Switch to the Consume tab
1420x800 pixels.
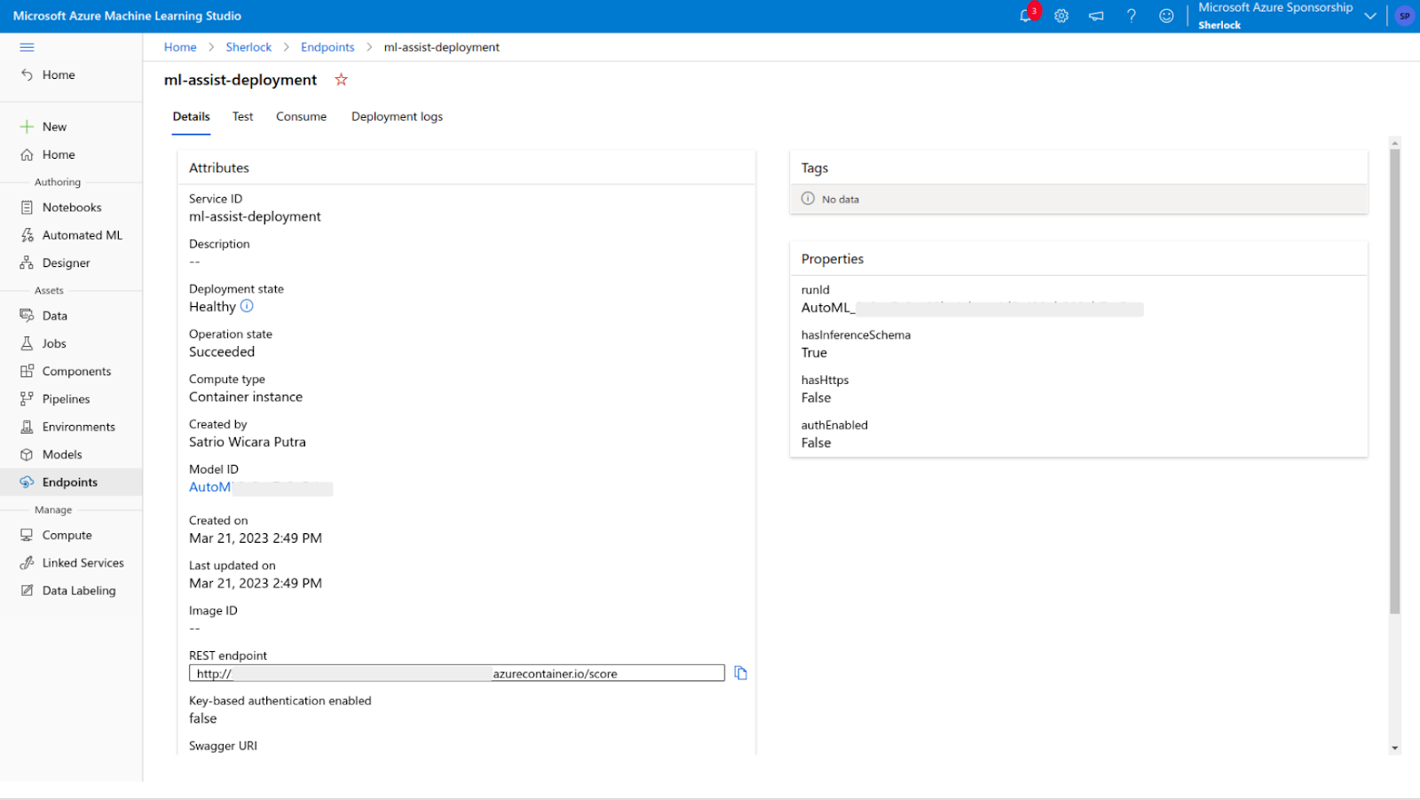click(x=301, y=116)
